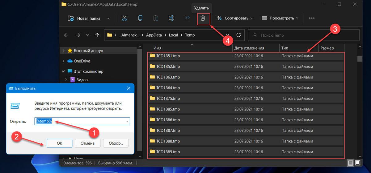Click folder icon of TCD1B51.tmp
This screenshot has width=371, height=173.
pyautogui.click(x=152, y=56)
